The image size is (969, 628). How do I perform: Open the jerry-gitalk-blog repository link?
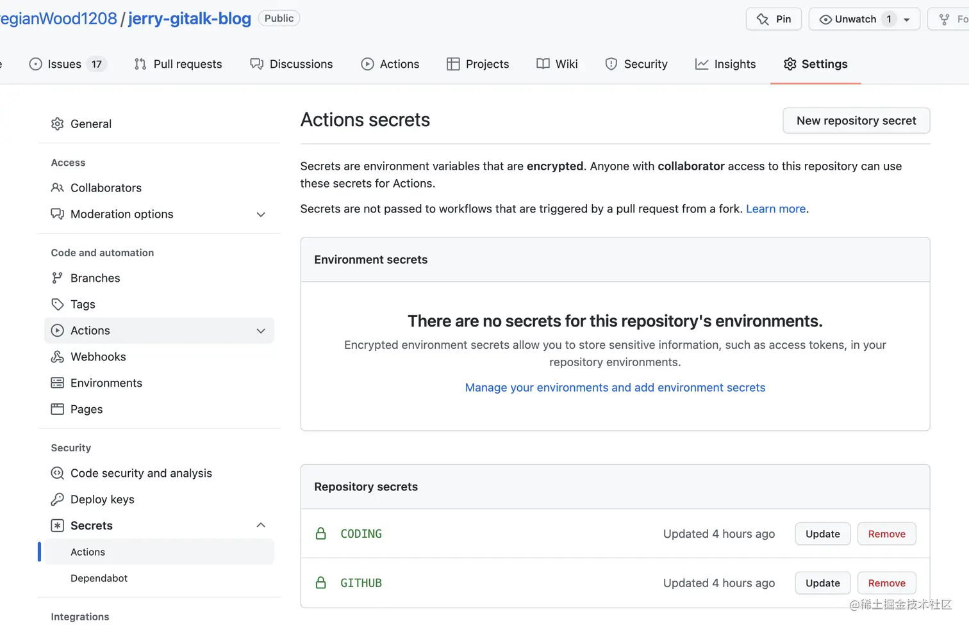coord(190,19)
